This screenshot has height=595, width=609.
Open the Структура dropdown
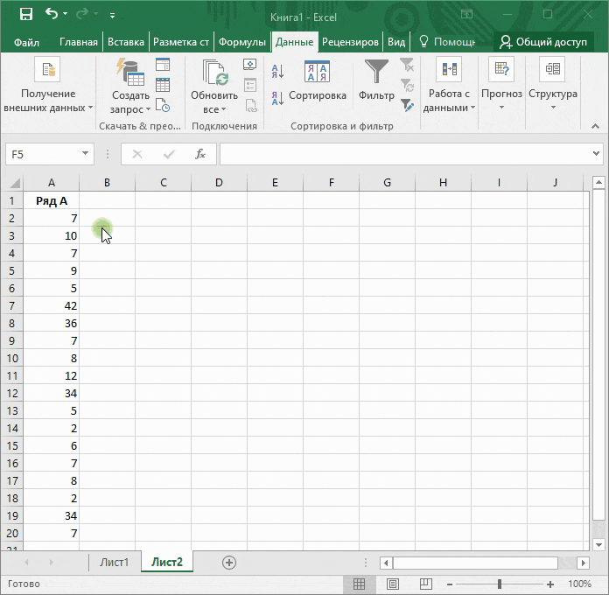point(553,84)
